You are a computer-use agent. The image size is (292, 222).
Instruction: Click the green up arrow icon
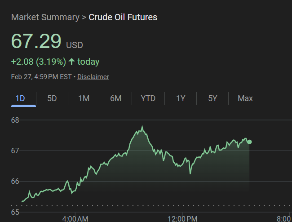pyautogui.click(x=71, y=62)
